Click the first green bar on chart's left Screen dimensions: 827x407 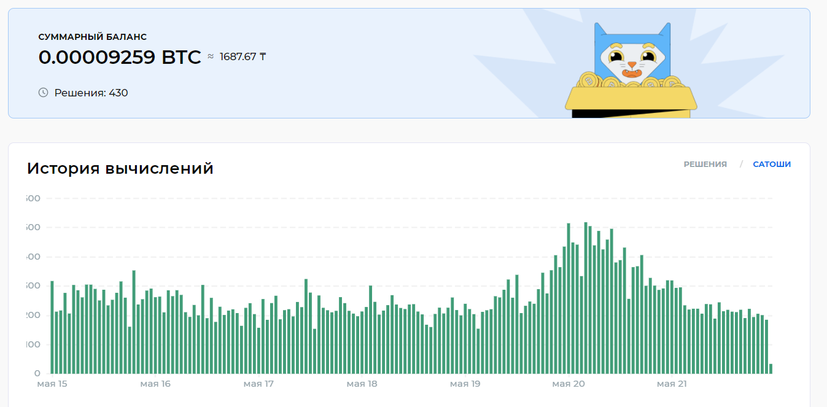52,328
